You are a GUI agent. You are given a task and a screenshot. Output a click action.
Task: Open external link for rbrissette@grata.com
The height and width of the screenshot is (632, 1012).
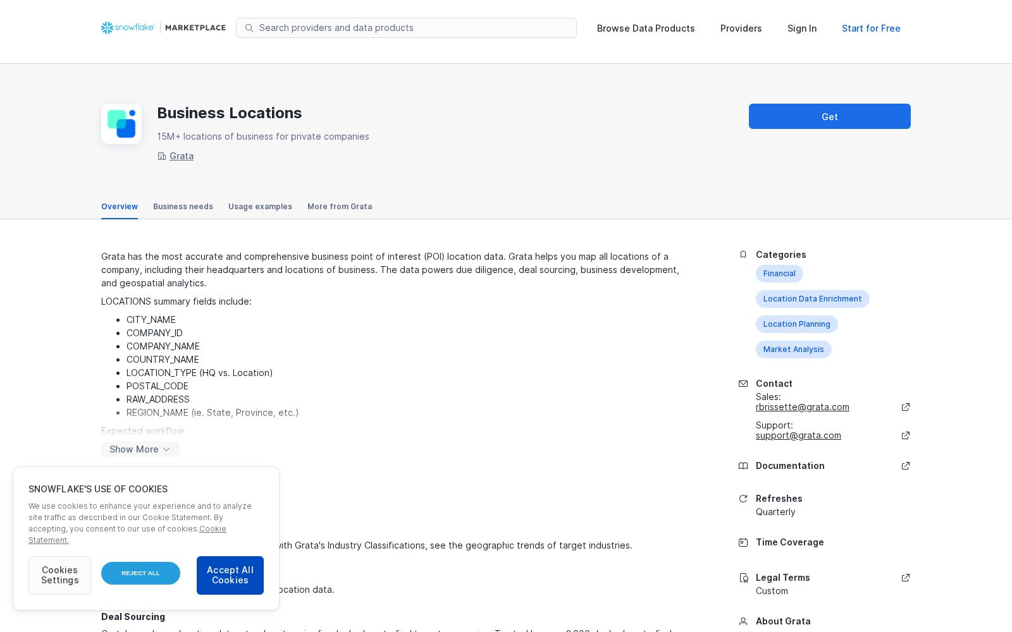point(906,407)
